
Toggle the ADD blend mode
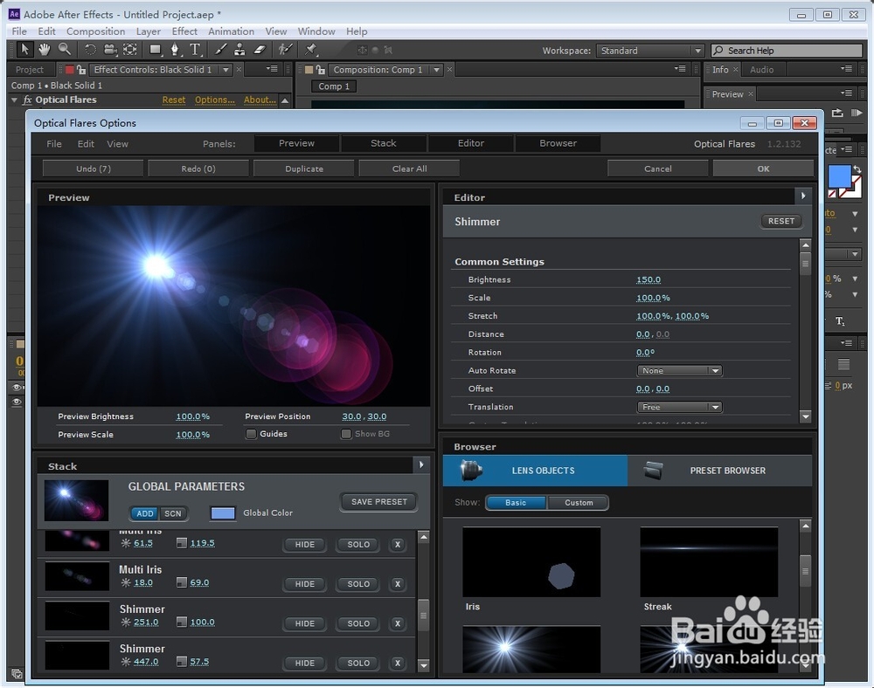[x=145, y=513]
